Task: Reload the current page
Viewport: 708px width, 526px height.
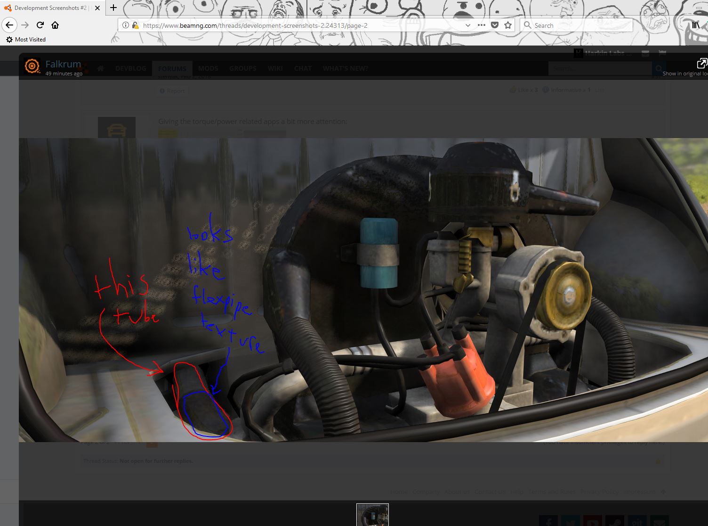Action: pyautogui.click(x=40, y=25)
